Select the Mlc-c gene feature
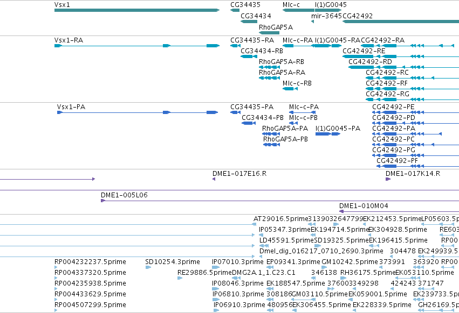This screenshot has height=313, width=459. 298,10
